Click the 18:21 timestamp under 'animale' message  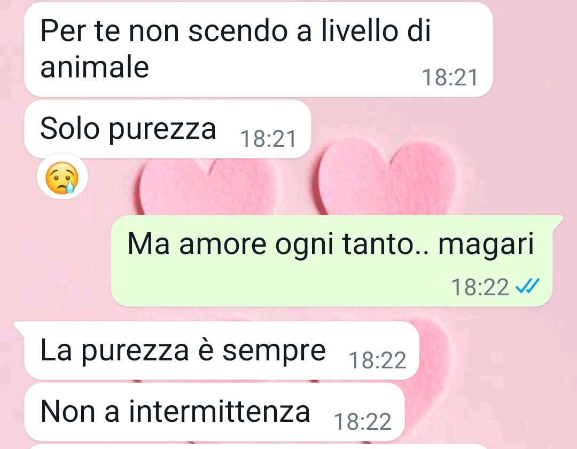(450, 77)
